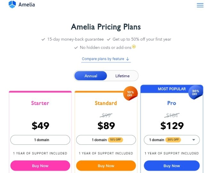Buy the Starter plan now
This screenshot has height=173, width=212.
pyautogui.click(x=40, y=166)
